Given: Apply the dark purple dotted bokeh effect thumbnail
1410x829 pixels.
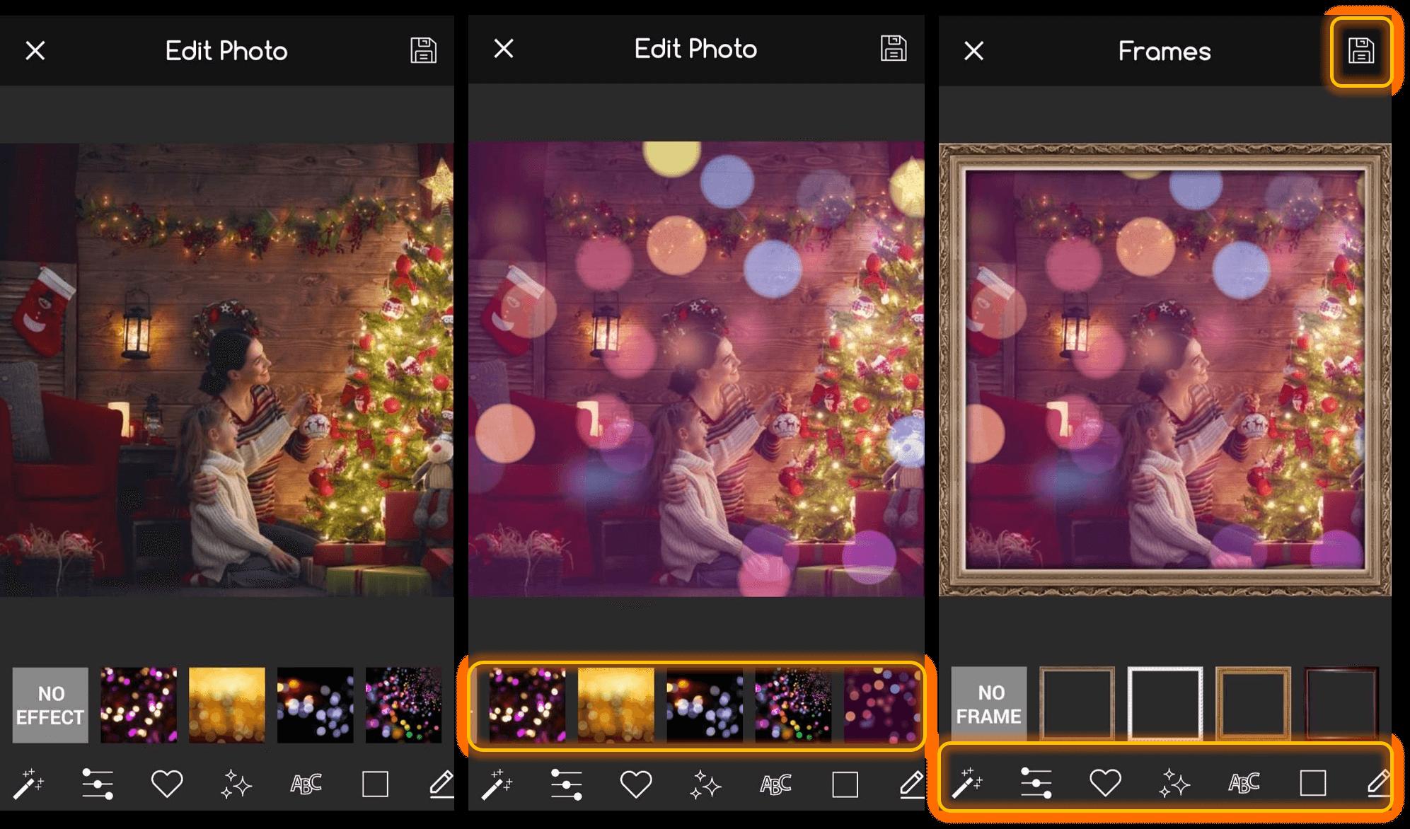Looking at the screenshot, I should tap(881, 705).
